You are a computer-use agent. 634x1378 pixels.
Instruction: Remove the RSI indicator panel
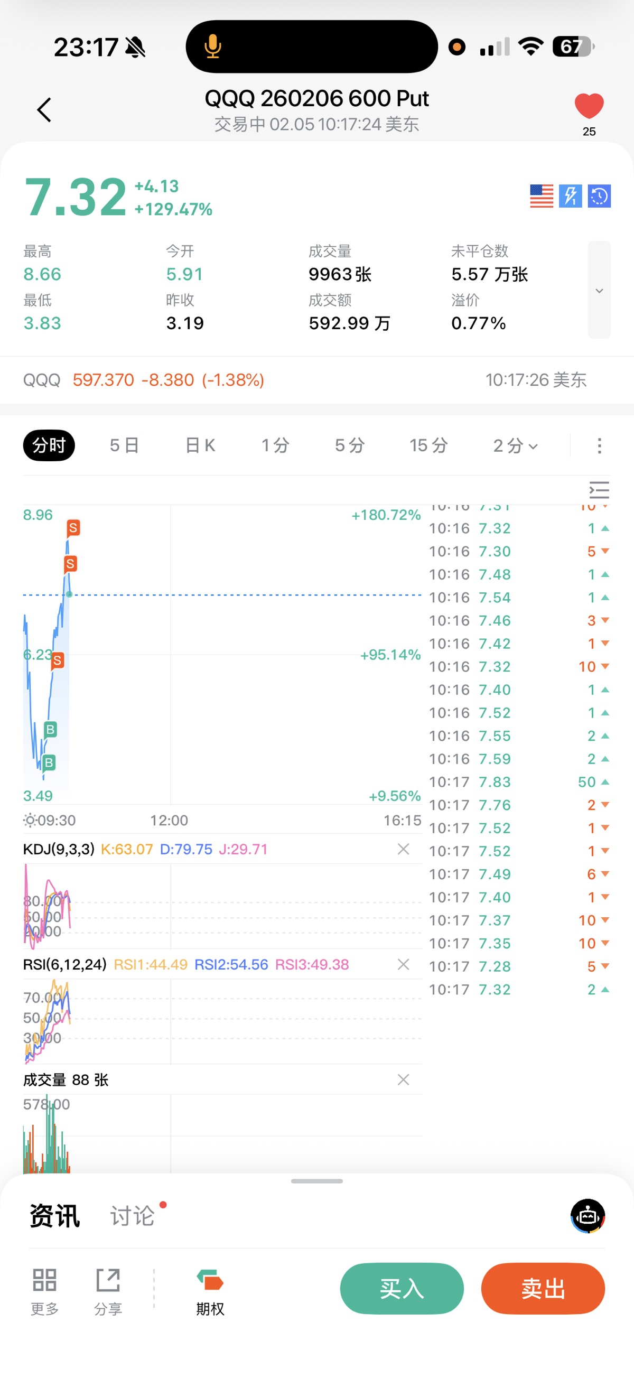tap(404, 964)
